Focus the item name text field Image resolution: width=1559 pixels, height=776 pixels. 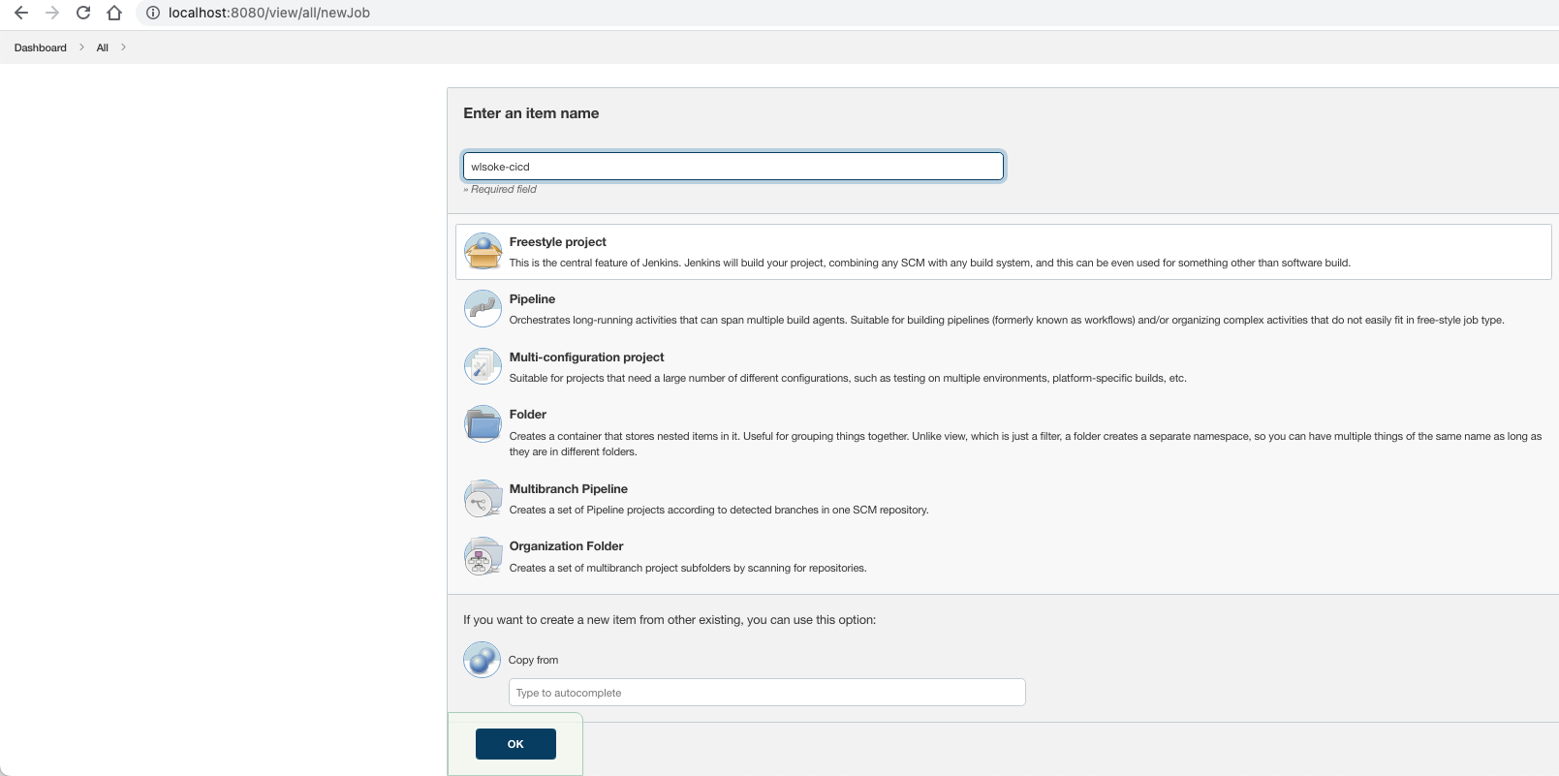733,167
